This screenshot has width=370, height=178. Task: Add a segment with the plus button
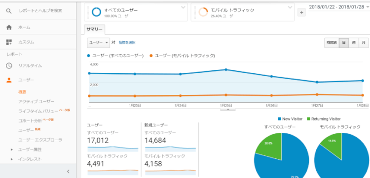tap(301, 12)
